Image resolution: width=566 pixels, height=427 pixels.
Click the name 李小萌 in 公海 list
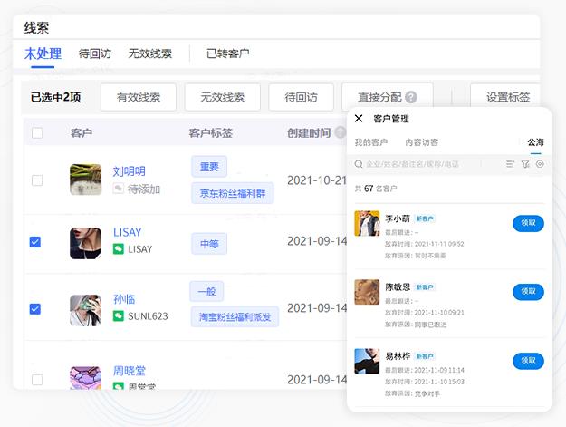point(398,218)
